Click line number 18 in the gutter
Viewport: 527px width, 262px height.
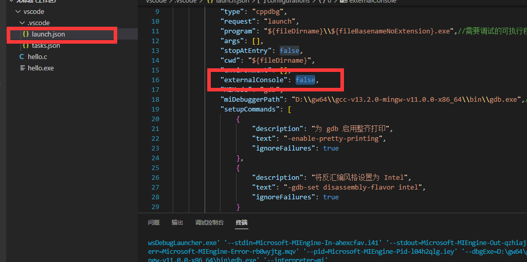click(155, 100)
